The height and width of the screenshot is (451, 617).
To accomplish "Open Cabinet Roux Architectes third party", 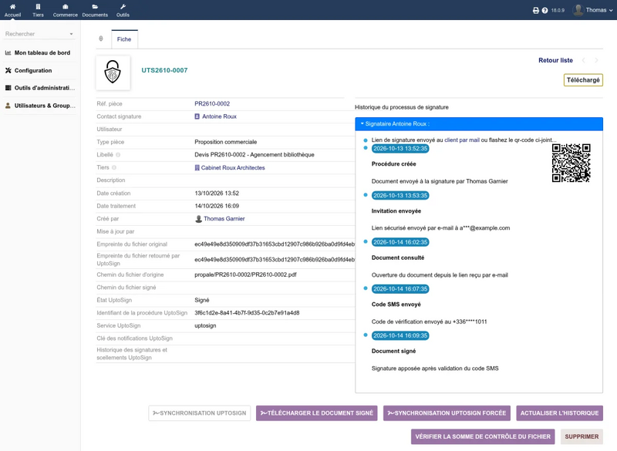I will pyautogui.click(x=233, y=167).
